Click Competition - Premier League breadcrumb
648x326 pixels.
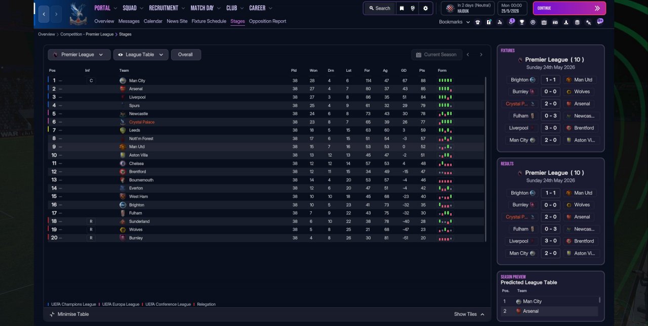pos(87,34)
